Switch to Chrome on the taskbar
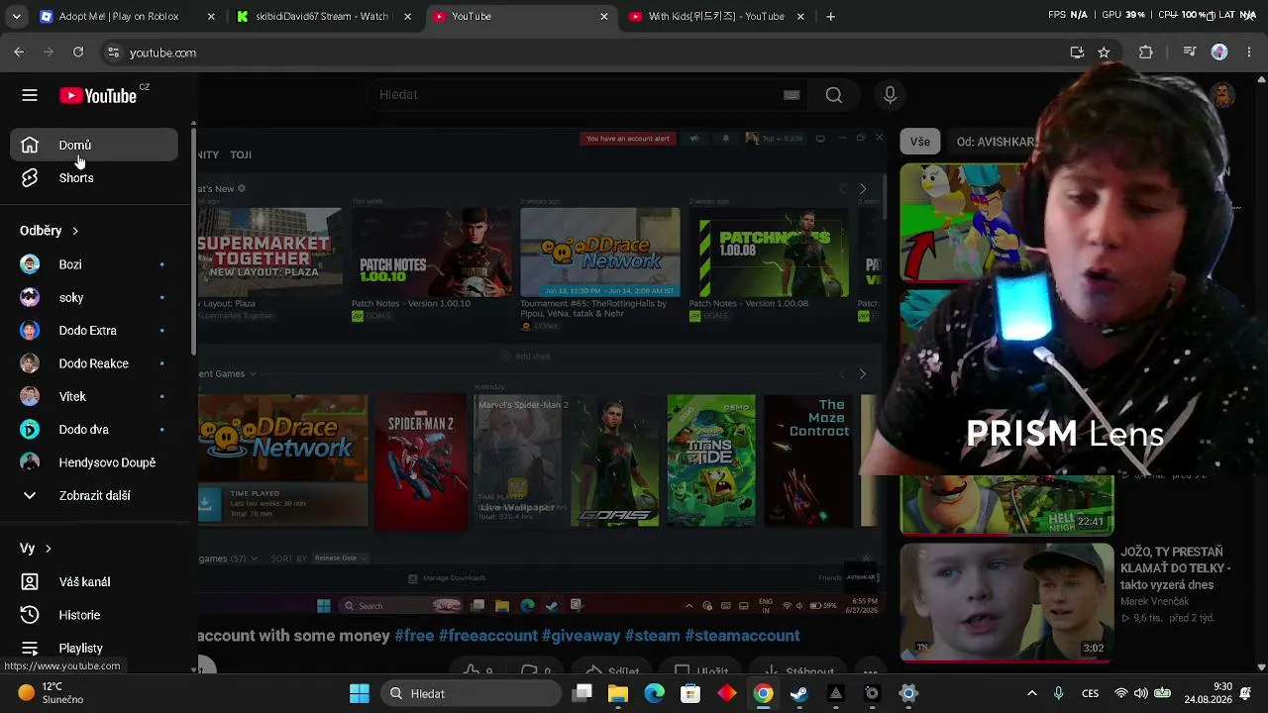 763,693
